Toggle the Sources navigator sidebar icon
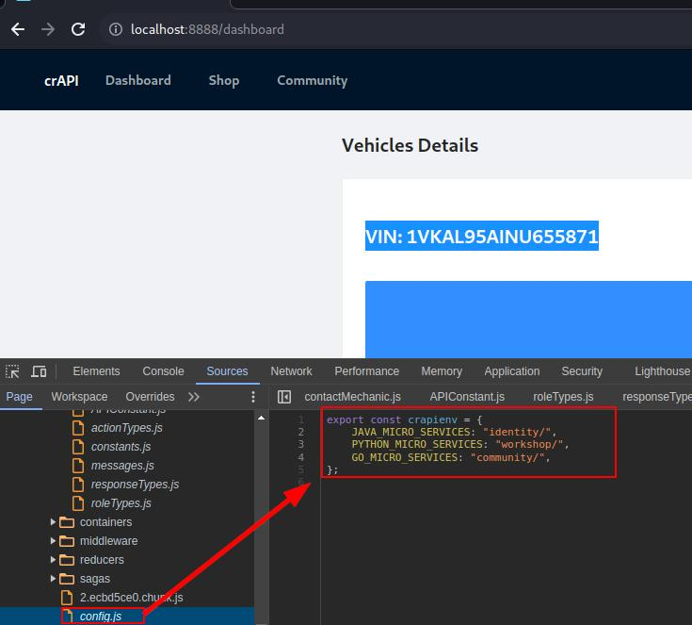692x625 pixels. (284, 397)
